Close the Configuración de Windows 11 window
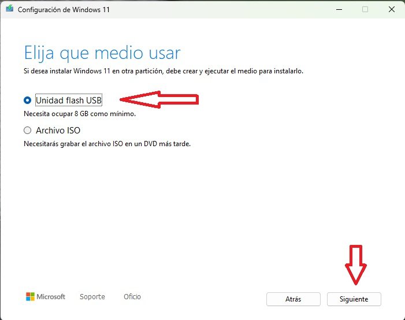This screenshot has width=405, height=320. (x=392, y=10)
